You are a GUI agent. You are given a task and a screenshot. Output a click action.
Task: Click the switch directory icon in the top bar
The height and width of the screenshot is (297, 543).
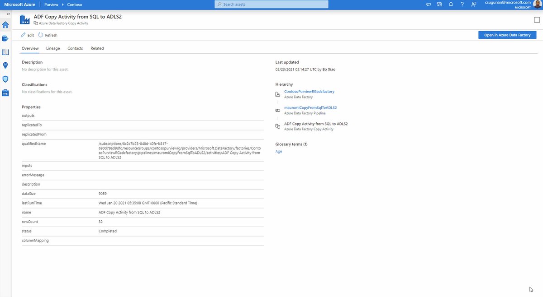coord(439,5)
